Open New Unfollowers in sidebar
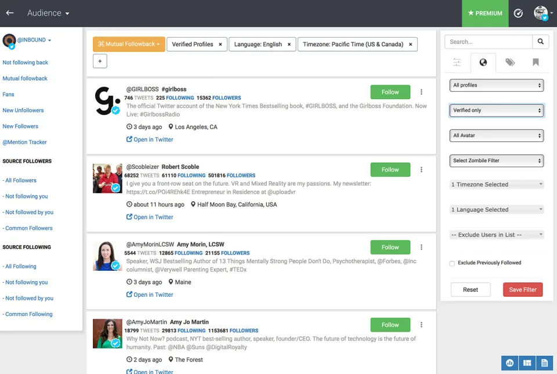The height and width of the screenshot is (374, 557). coord(23,110)
